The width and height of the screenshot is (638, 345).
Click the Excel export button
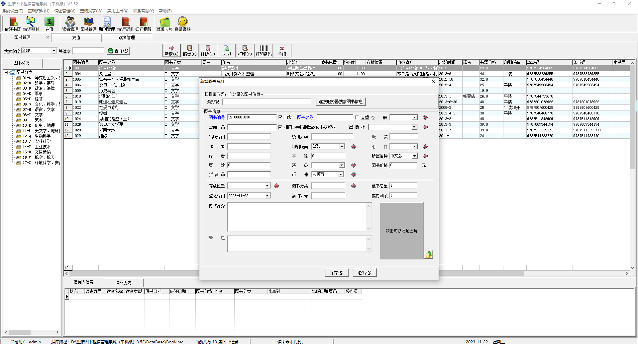(x=226, y=50)
